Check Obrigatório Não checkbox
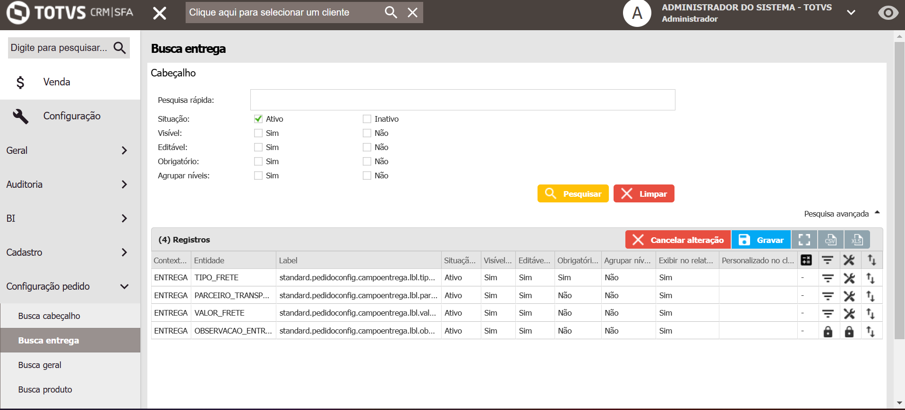This screenshot has height=410, width=905. (x=367, y=161)
